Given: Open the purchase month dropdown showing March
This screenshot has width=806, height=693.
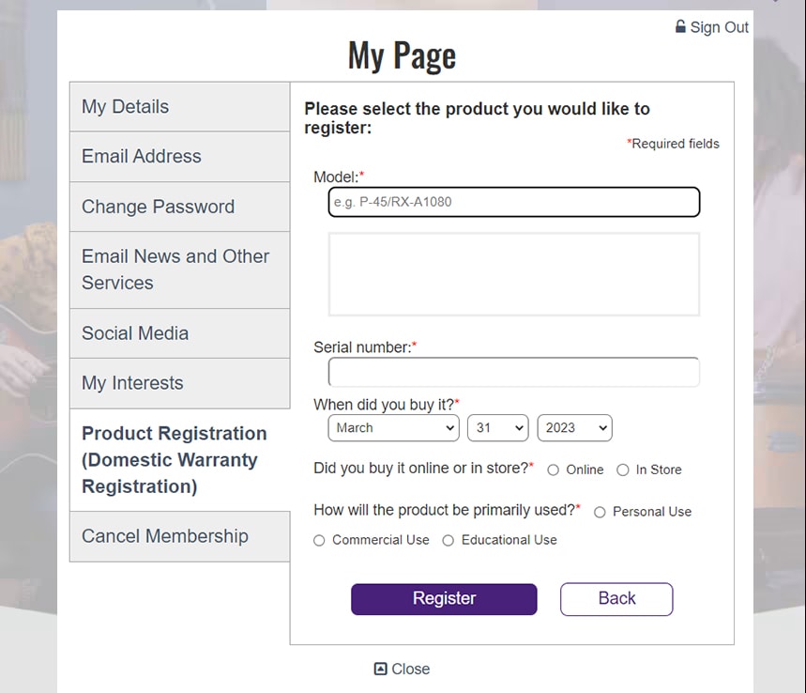Looking at the screenshot, I should [393, 427].
